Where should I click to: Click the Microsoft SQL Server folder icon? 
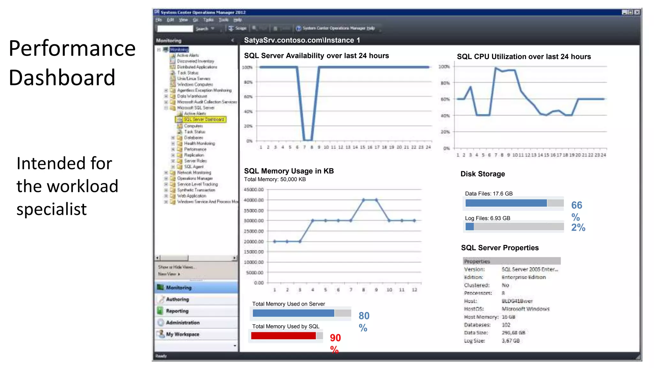[173, 108]
